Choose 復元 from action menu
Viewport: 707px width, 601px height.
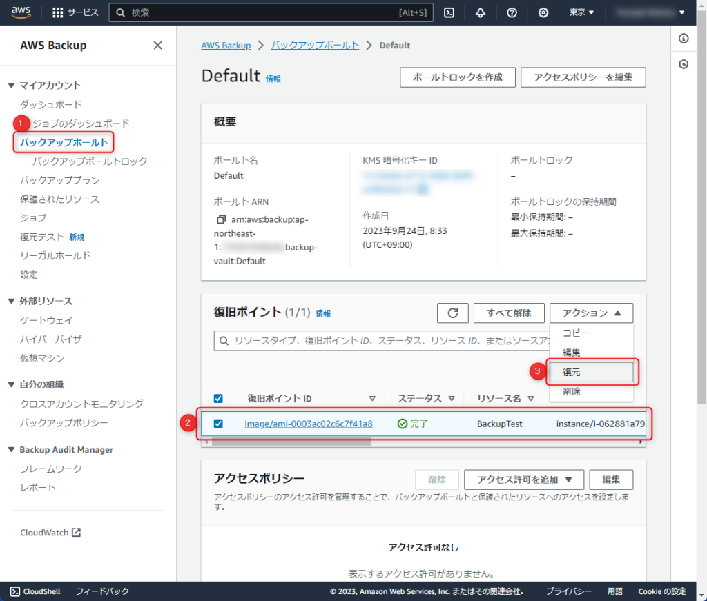591,372
